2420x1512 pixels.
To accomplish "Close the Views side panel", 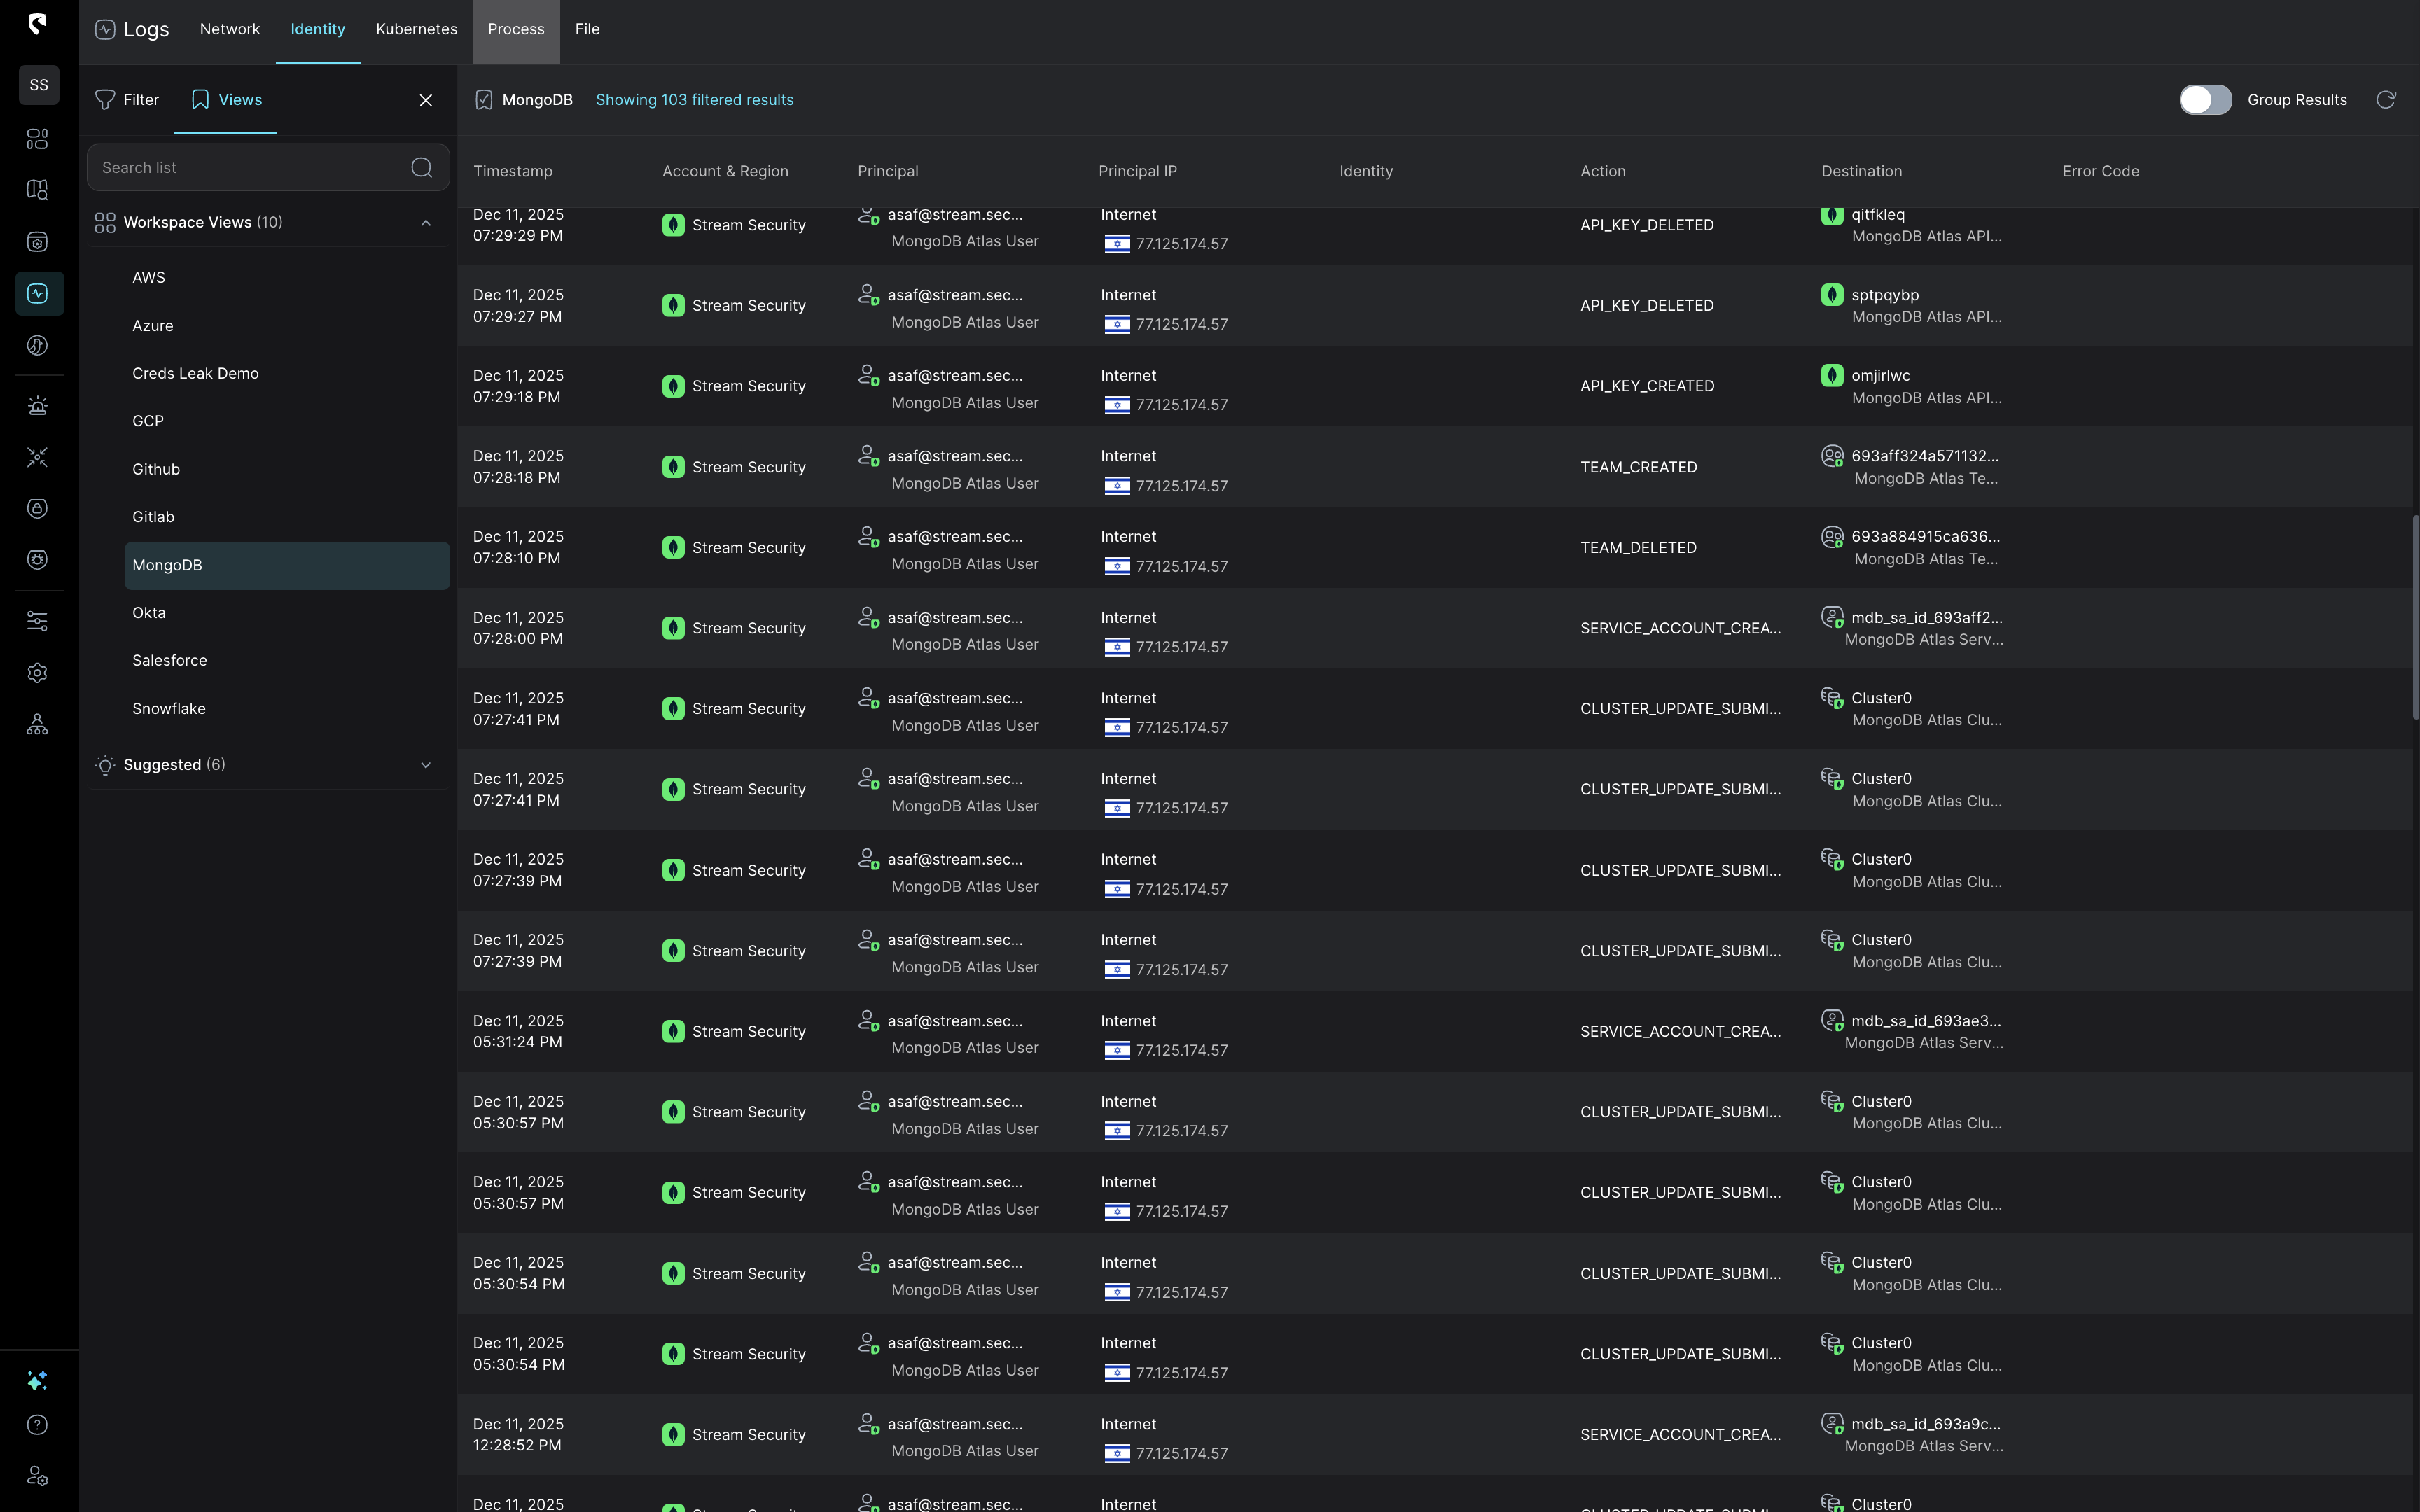I will click(426, 100).
